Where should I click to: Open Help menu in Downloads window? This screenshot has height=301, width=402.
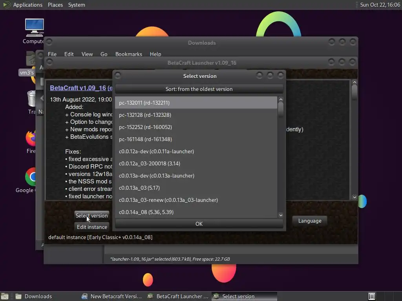(155, 54)
